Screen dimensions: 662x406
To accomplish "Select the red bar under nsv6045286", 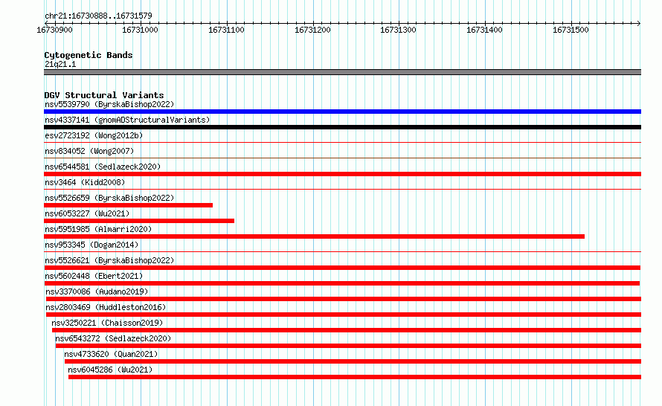I will [355, 377].
